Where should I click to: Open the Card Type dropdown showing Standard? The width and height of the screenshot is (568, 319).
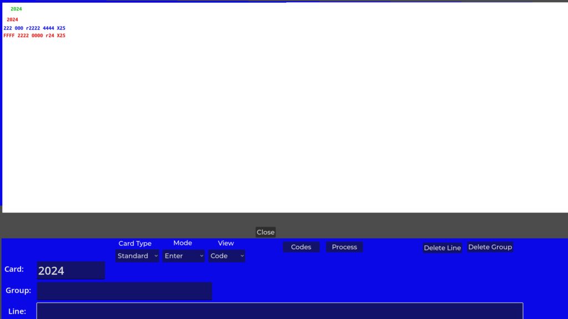point(137,256)
